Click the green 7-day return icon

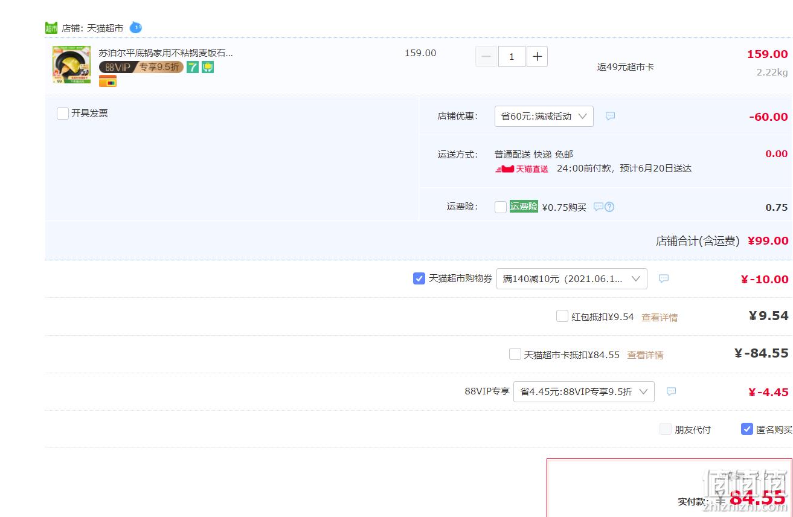click(x=192, y=67)
